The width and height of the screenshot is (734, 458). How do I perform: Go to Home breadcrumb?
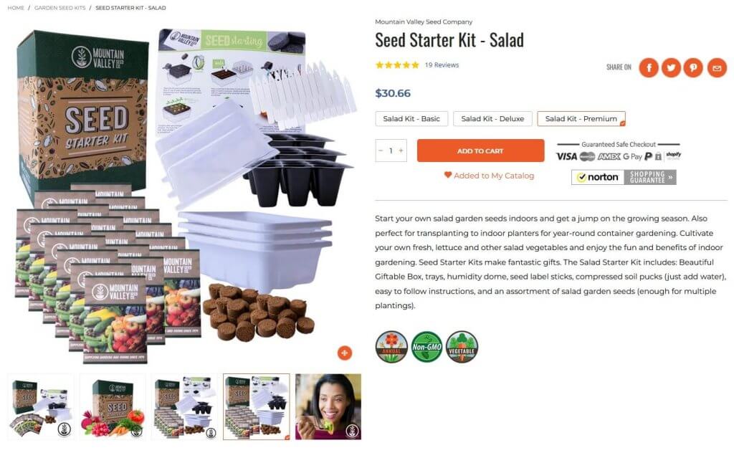(16, 8)
